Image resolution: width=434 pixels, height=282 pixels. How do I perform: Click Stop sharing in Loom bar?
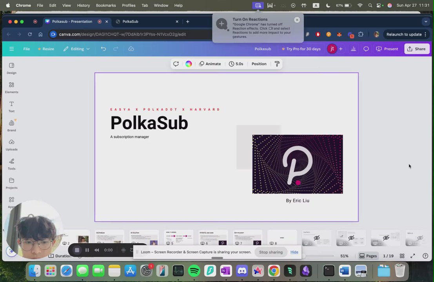point(271,252)
